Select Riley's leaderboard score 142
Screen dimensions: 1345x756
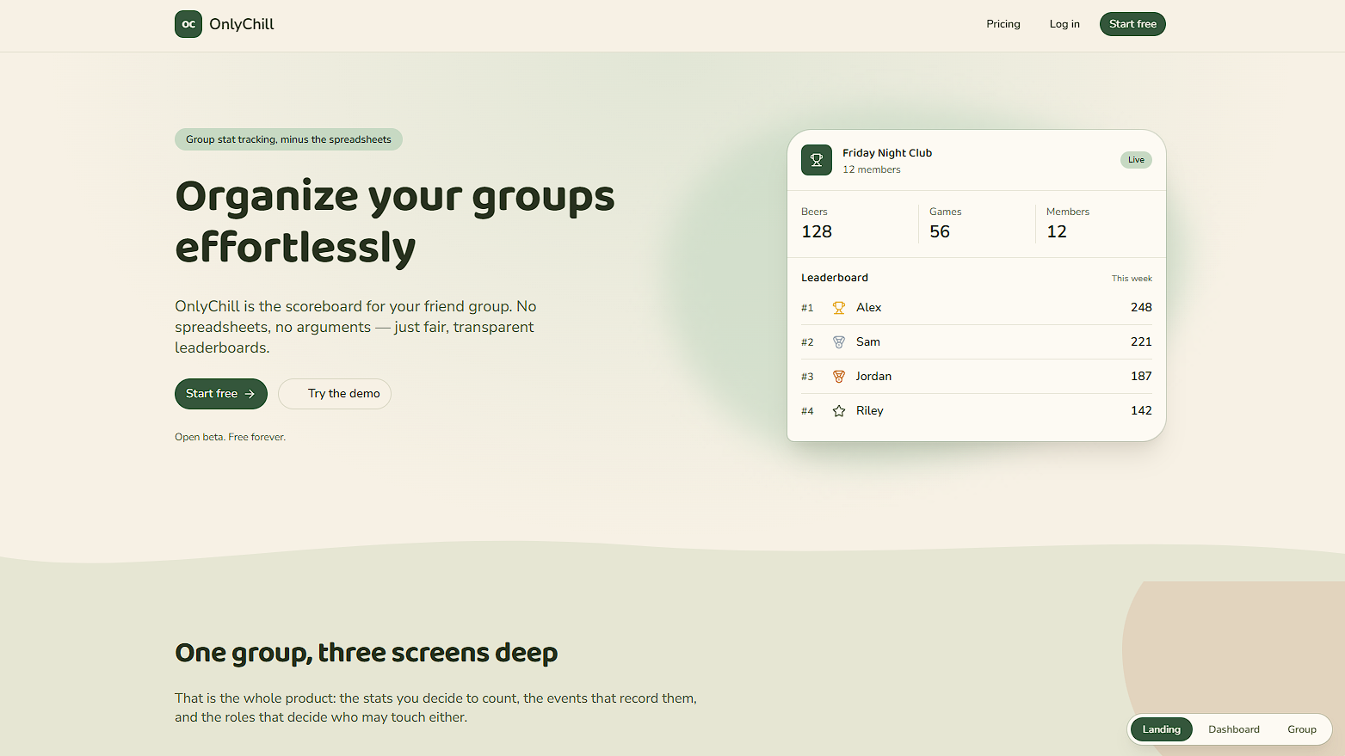pyautogui.click(x=1141, y=411)
